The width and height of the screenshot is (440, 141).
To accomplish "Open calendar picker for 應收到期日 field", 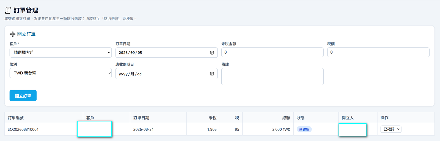I will click(212, 74).
